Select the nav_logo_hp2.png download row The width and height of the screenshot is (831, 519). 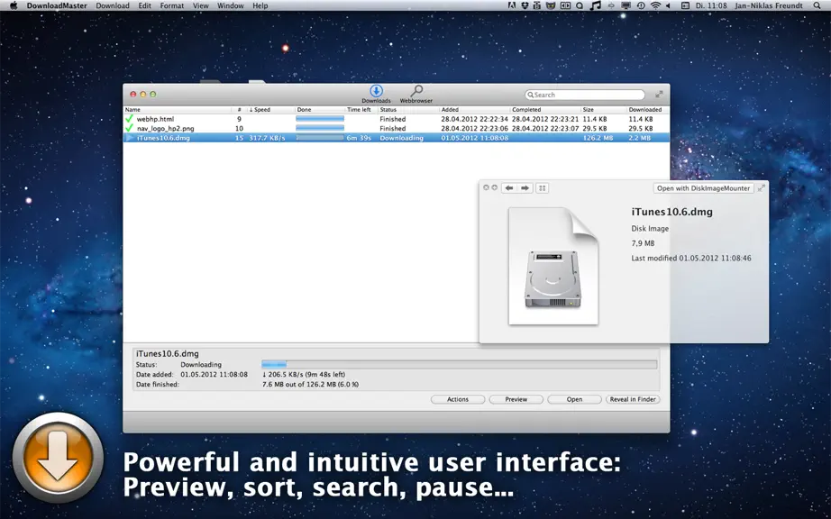coord(397,128)
